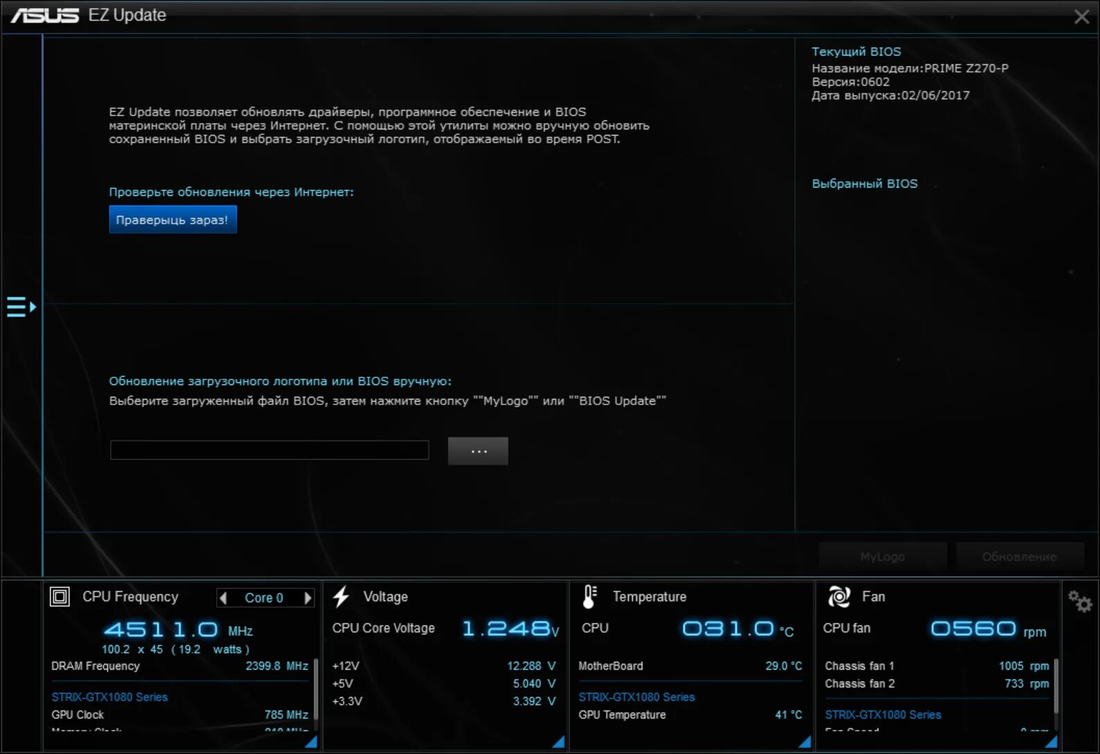Image resolution: width=1100 pixels, height=754 pixels.
Task: Click the MotherBoard 29.0 °C reading
Action: coord(784,665)
